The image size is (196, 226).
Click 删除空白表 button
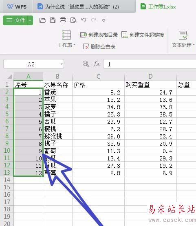pos(99,46)
